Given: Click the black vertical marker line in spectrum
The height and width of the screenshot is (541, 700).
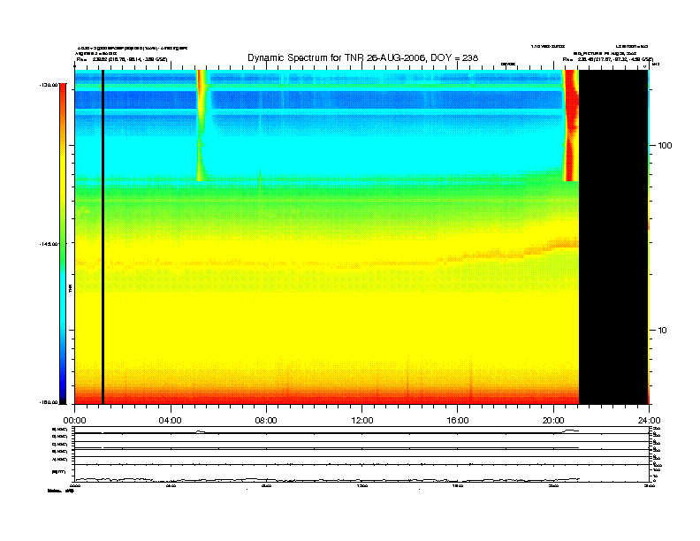Looking at the screenshot, I should (x=103, y=237).
